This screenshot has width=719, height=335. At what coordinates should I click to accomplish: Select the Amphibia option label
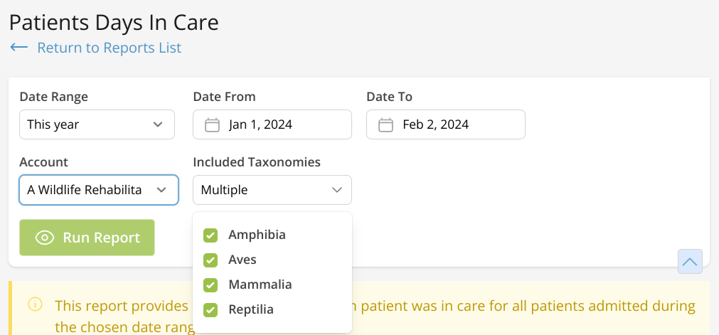point(257,235)
